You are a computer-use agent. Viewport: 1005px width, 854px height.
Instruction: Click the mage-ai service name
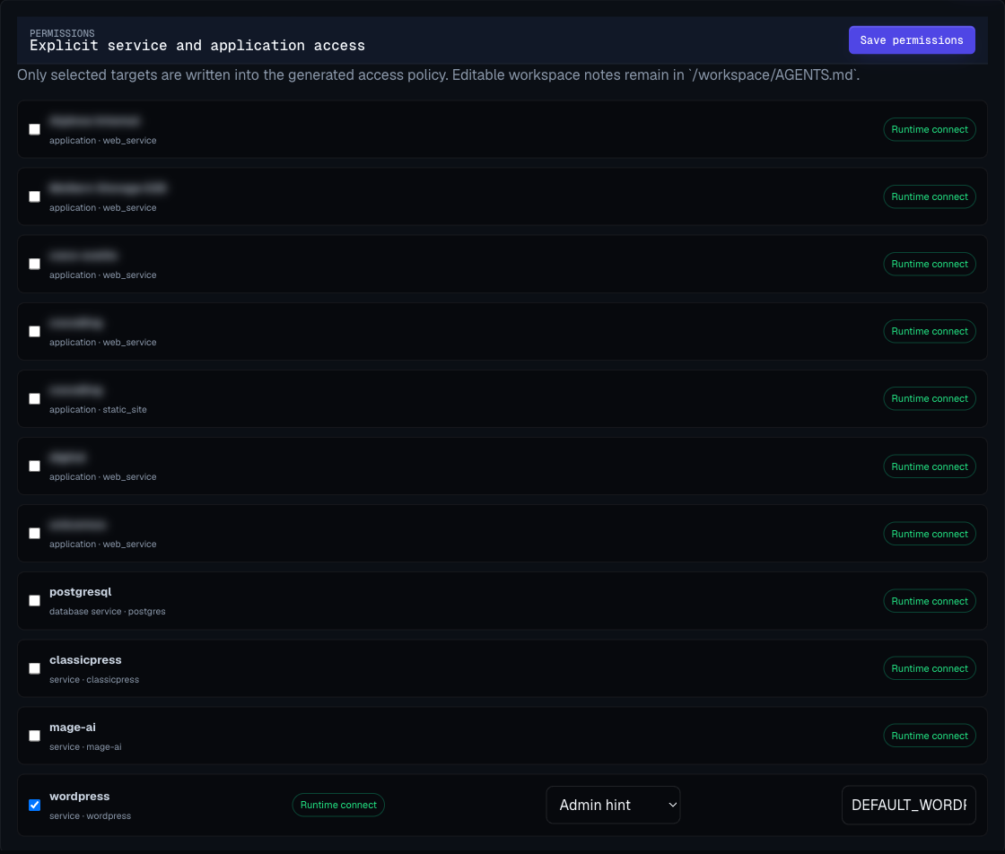tap(73, 728)
